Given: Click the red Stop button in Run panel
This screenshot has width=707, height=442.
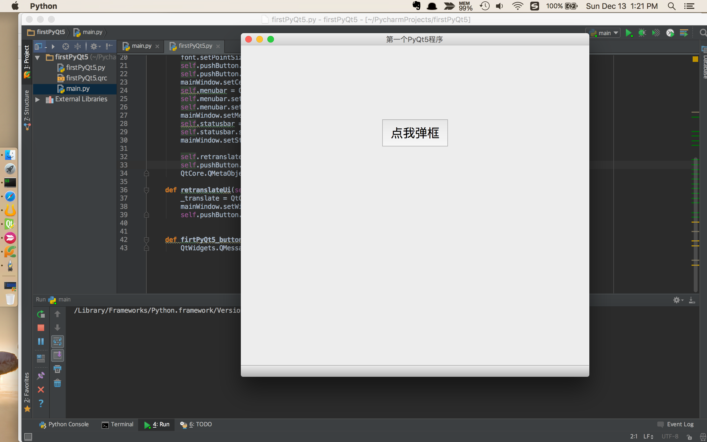Looking at the screenshot, I should (x=41, y=328).
